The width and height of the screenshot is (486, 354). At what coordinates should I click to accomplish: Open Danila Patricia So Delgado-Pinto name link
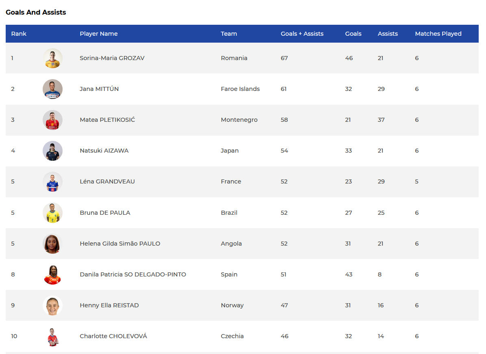click(133, 274)
